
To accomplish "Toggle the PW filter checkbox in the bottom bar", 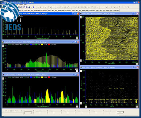I will [48, 111].
